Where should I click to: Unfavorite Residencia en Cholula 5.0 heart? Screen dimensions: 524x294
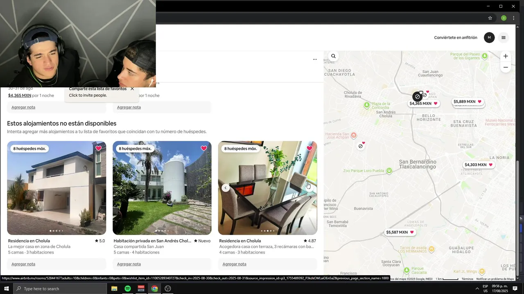(x=98, y=148)
